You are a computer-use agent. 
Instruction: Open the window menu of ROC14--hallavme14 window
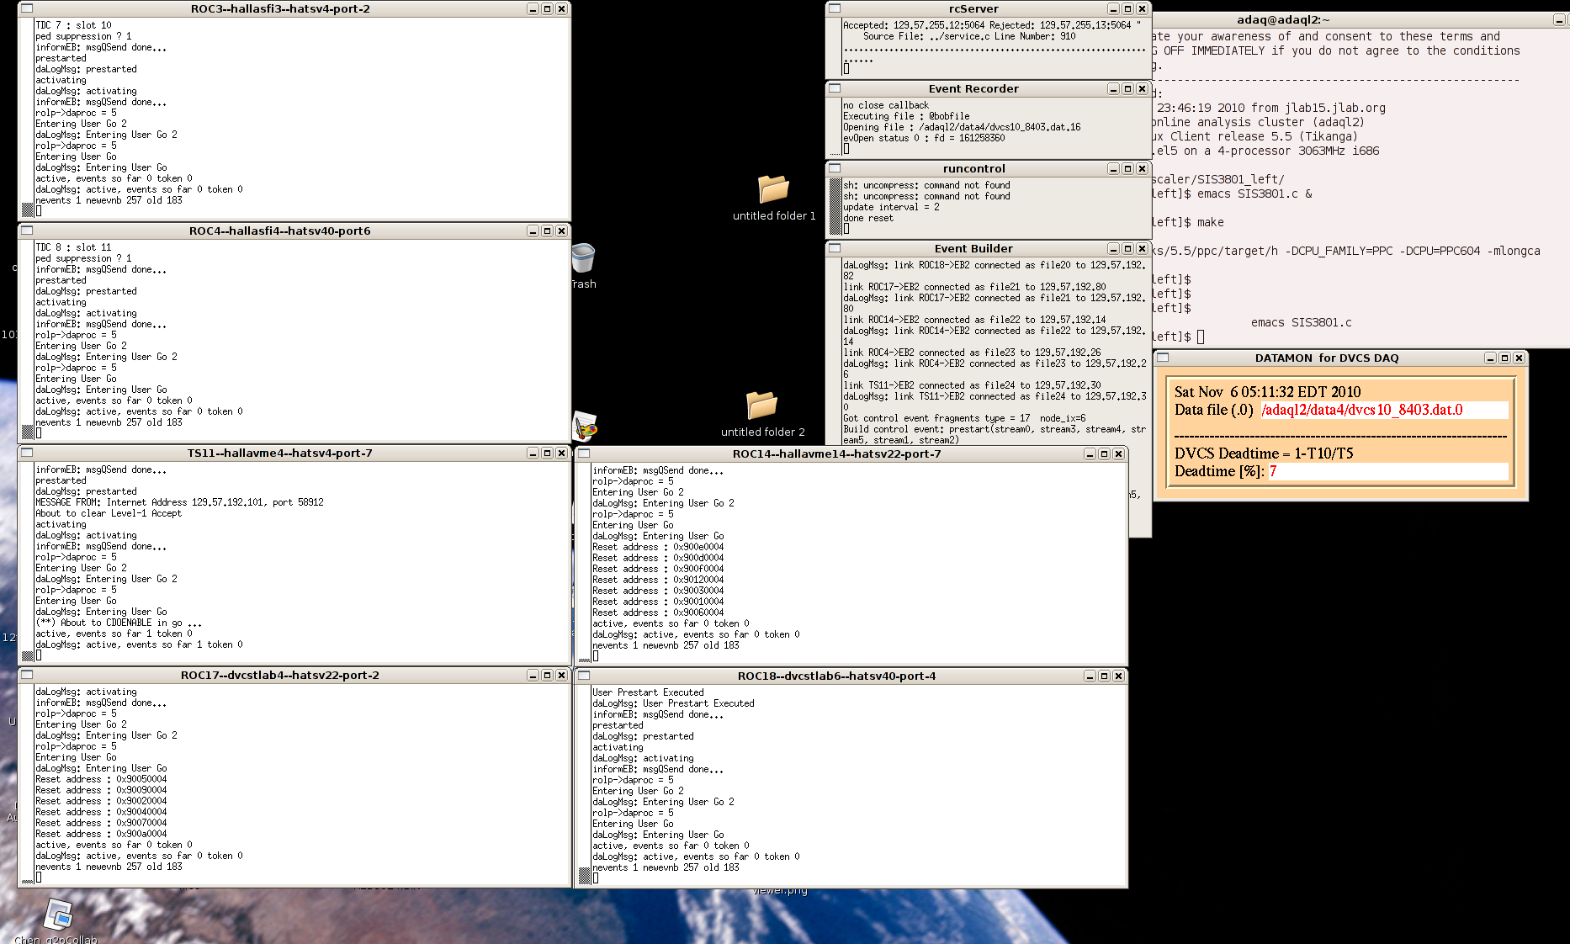coord(584,453)
